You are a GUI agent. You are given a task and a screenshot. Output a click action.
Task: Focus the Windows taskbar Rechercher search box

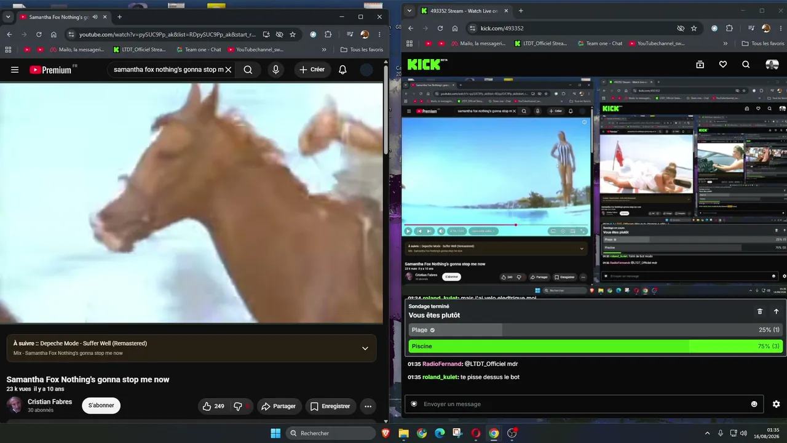(331, 433)
